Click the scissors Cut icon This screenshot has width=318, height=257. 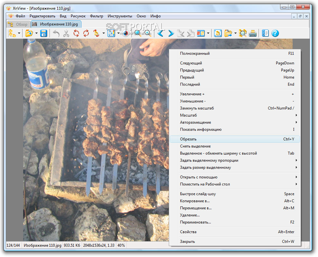(x=66, y=33)
